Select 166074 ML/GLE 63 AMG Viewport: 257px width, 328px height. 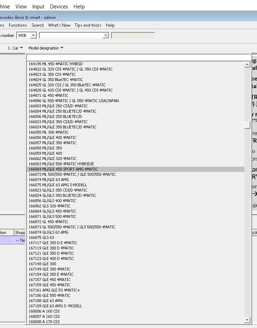[135, 180]
